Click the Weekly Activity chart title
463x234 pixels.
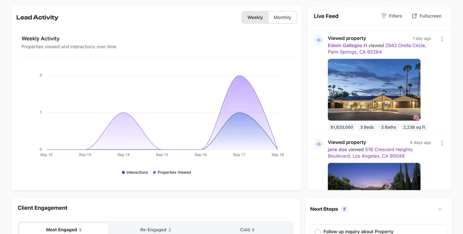[x=41, y=39]
